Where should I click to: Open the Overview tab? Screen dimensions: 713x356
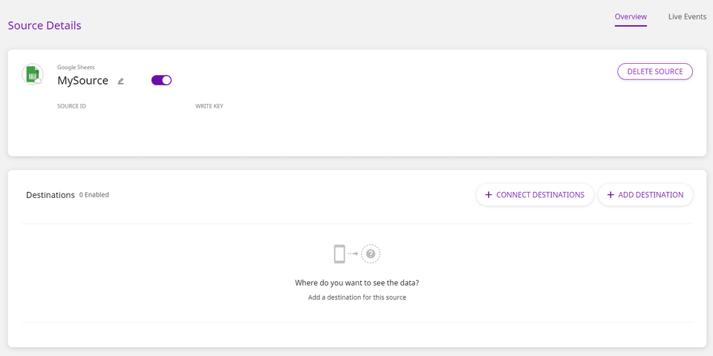point(631,16)
